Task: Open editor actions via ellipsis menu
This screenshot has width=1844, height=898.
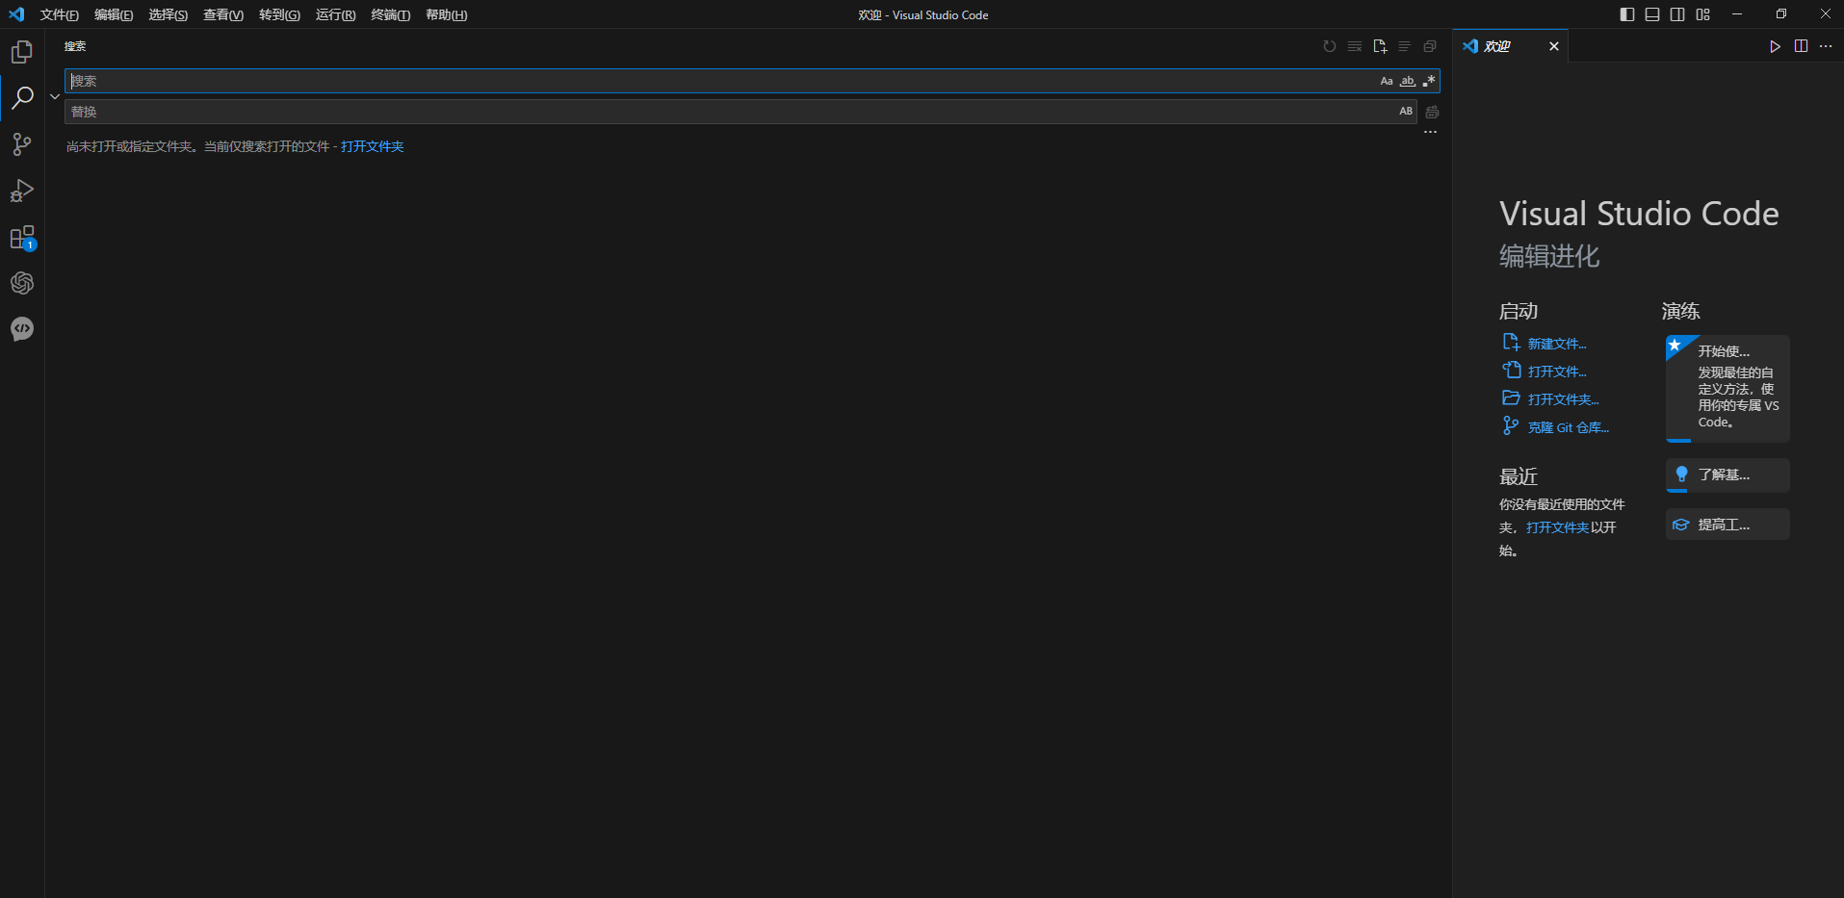Action: coord(1827,45)
